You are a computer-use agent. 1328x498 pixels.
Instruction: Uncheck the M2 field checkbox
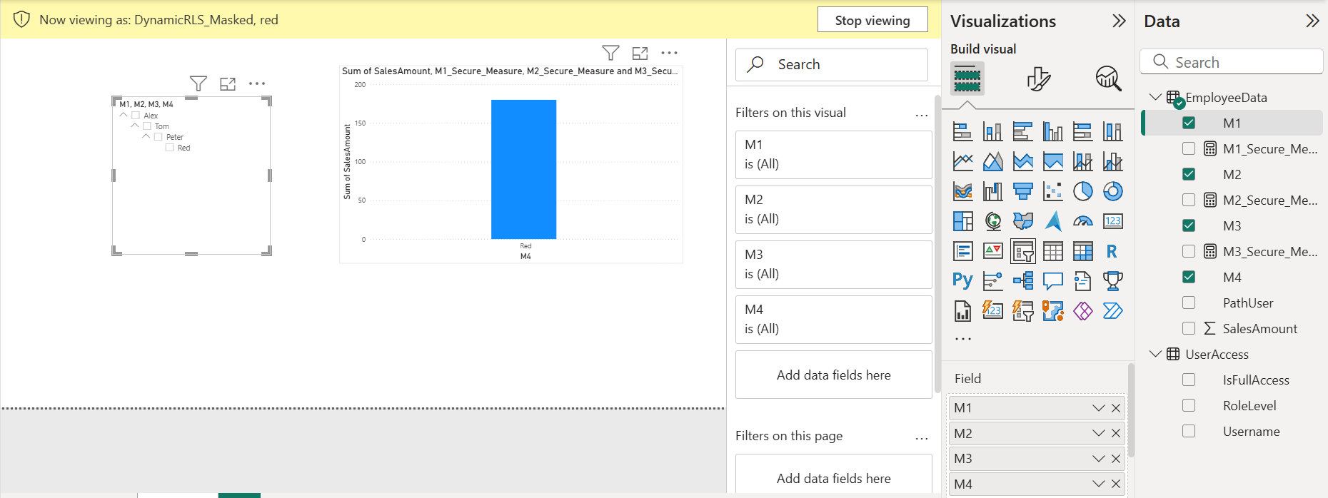pos(1189,174)
